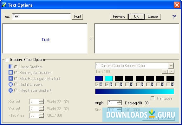
Task: Select the Rectangular Gradient radio button
Action: [x=16, y=73]
